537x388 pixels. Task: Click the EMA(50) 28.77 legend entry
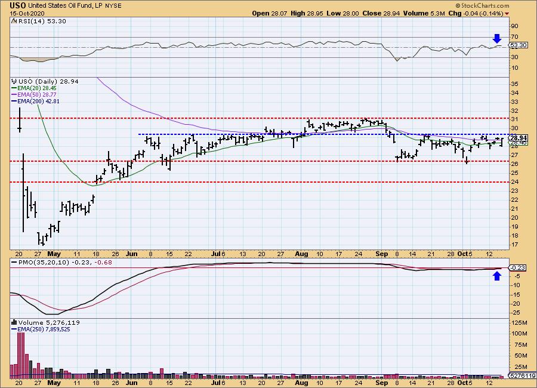(x=36, y=94)
